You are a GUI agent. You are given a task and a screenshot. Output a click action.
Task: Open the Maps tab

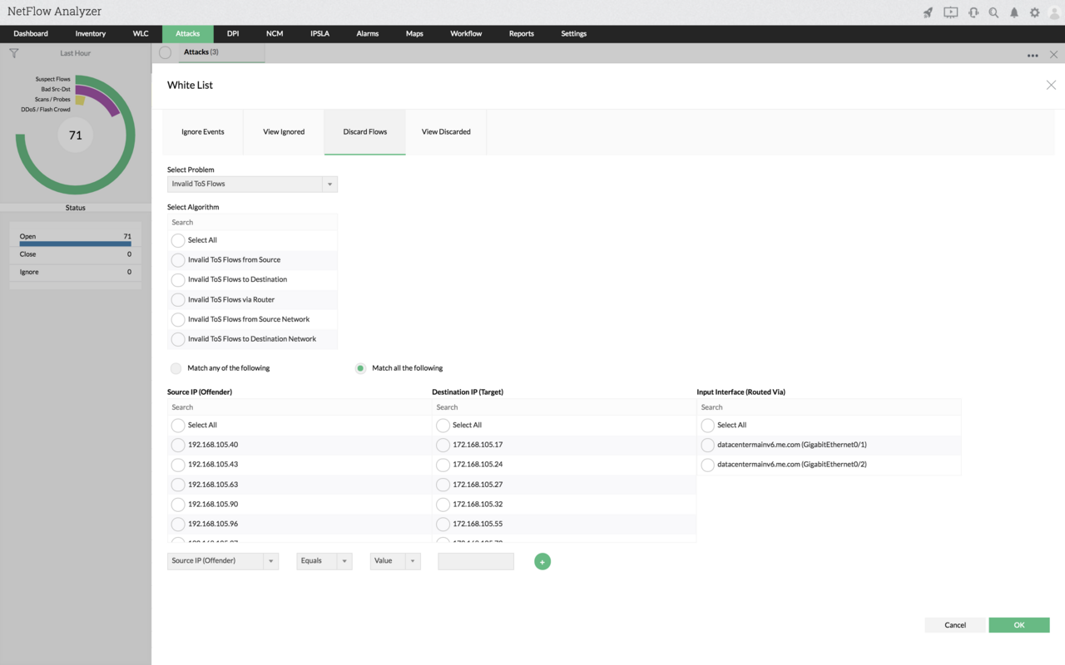414,34
